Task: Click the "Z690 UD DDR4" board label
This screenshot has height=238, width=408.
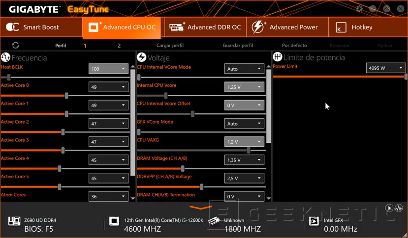Action: pyautogui.click(x=40, y=220)
